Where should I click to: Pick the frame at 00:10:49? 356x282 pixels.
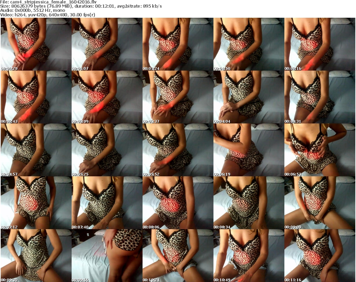pos(249,256)
